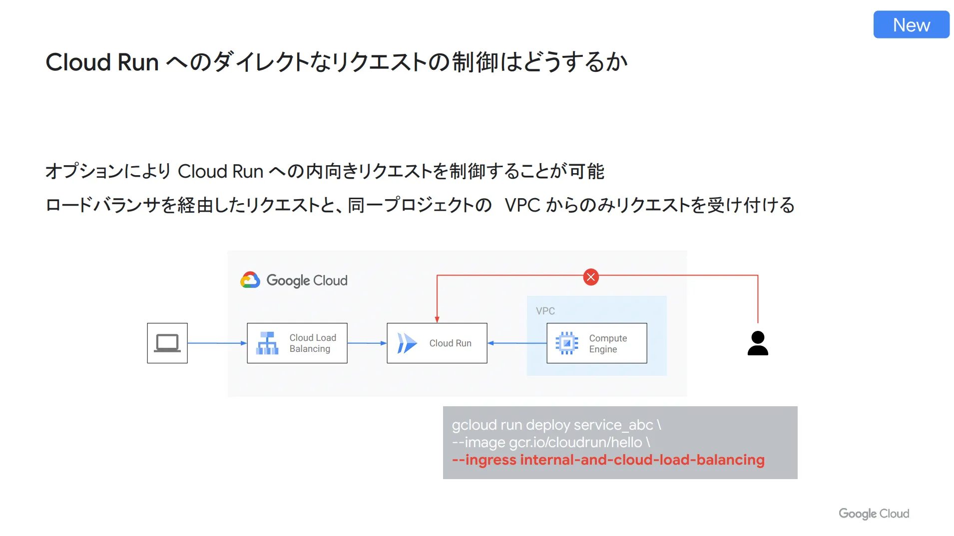The height and width of the screenshot is (536, 954).
Task: Click the 'Google Cloud' wordmark in diagram
Action: click(307, 280)
